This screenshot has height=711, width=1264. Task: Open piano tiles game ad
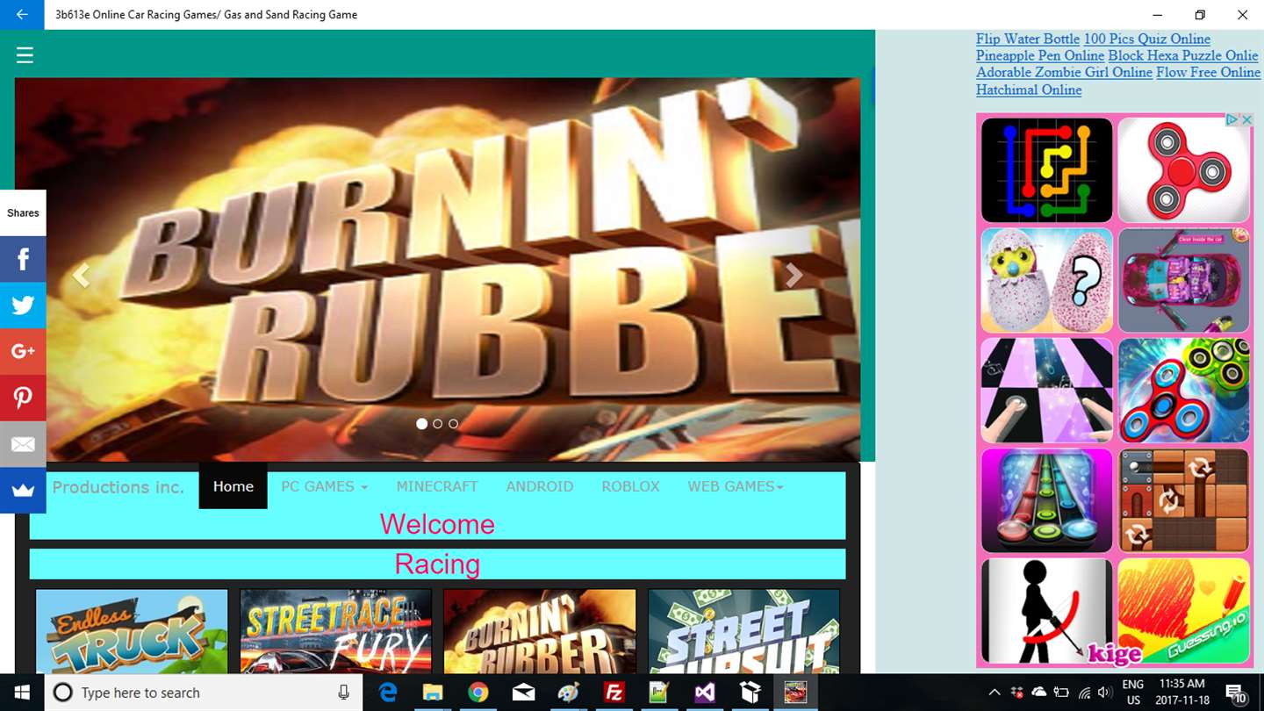(1046, 391)
